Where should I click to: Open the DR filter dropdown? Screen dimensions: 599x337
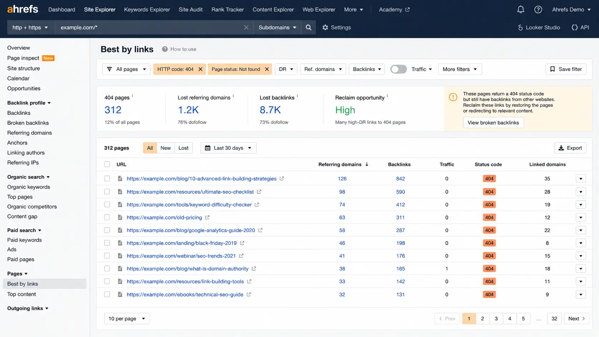[x=286, y=69]
